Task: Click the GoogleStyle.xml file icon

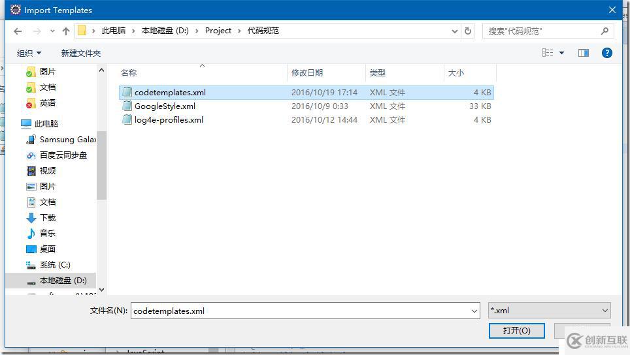Action: (127, 106)
